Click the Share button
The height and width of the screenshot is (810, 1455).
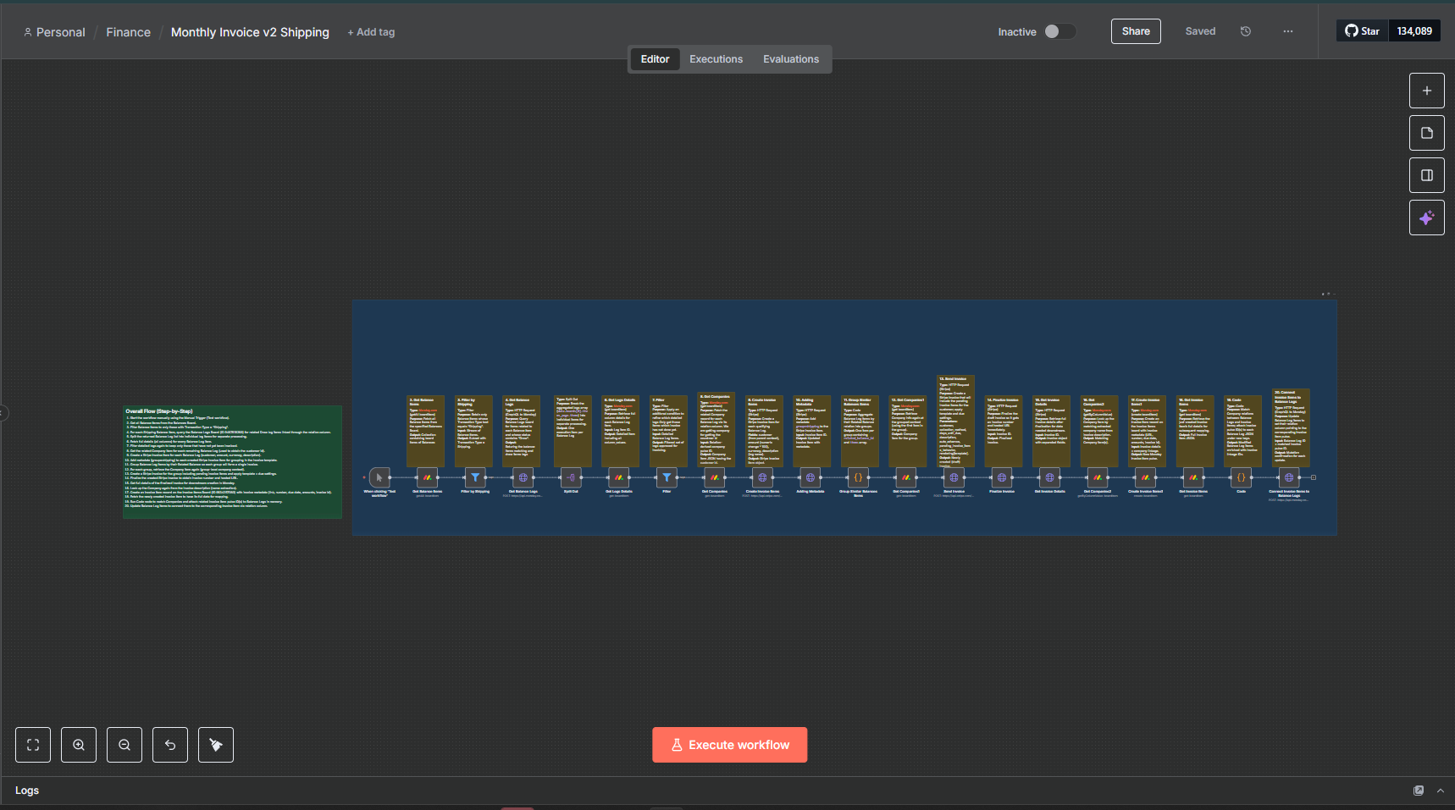tap(1135, 31)
